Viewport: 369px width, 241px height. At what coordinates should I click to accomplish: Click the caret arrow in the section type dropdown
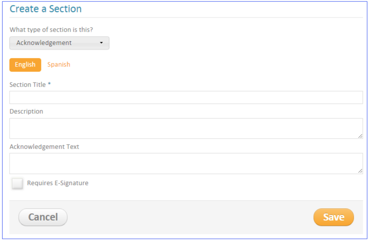click(101, 43)
